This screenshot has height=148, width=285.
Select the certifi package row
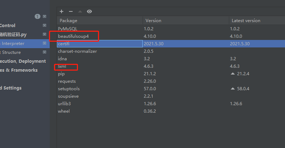coord(171,44)
